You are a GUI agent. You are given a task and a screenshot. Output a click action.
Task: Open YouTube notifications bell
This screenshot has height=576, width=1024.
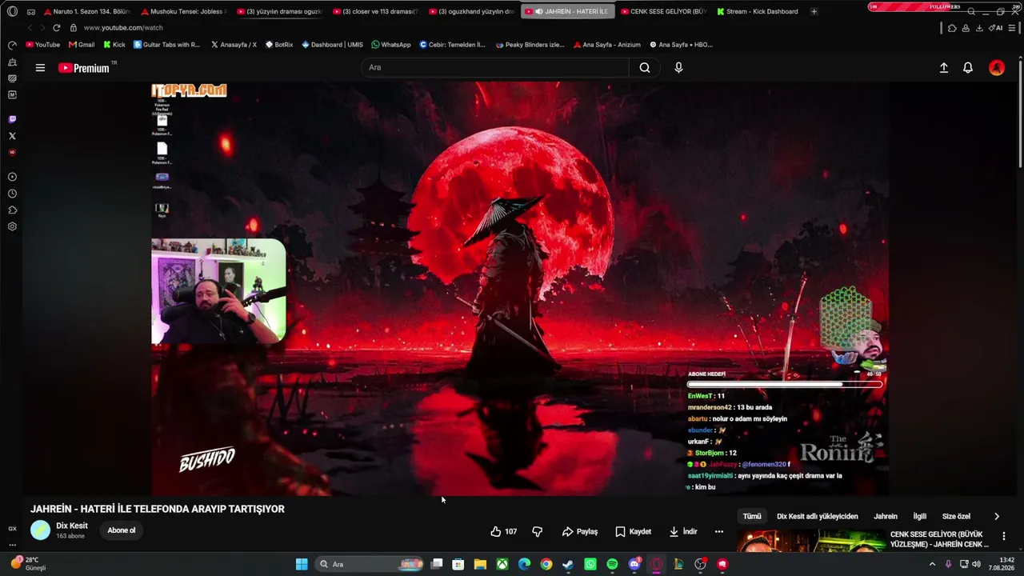tap(968, 68)
